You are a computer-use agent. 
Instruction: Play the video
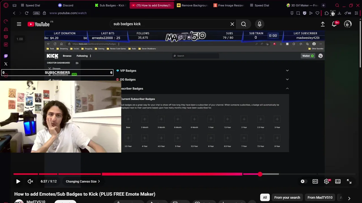pos(18,182)
